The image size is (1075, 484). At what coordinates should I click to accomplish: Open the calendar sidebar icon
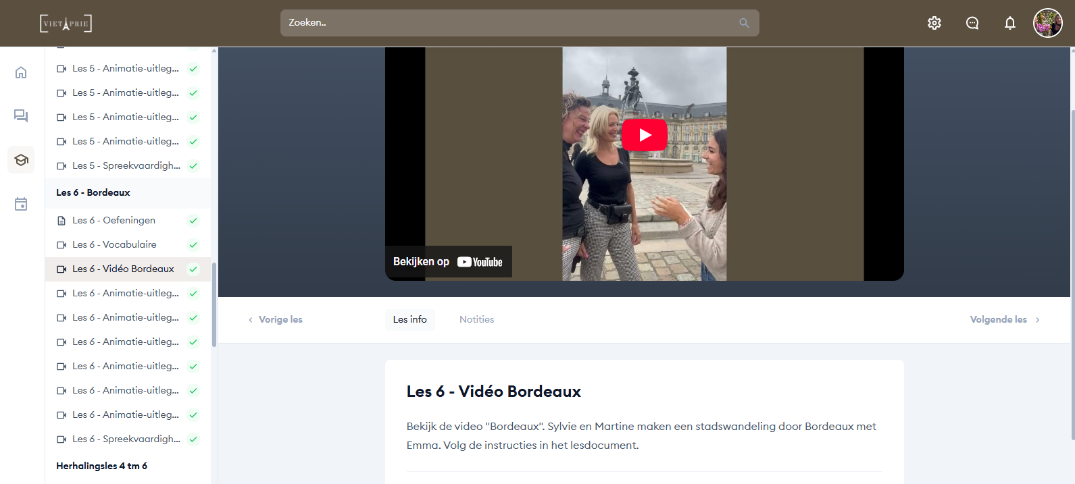tap(21, 204)
